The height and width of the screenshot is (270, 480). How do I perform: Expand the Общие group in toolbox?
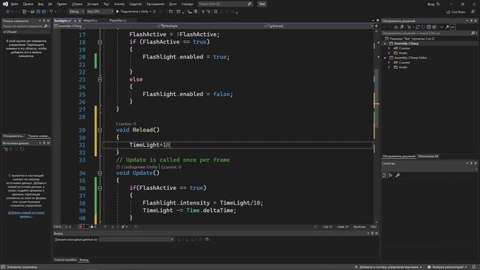tap(4, 31)
